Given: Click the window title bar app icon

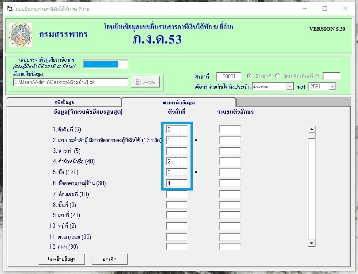Looking at the screenshot, I should coord(10,9).
